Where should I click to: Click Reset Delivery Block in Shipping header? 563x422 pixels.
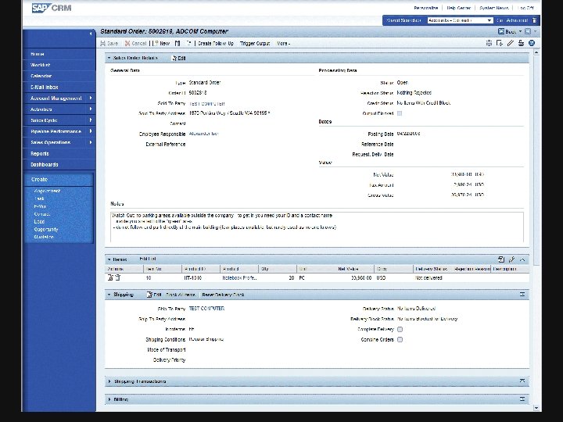coord(223,295)
